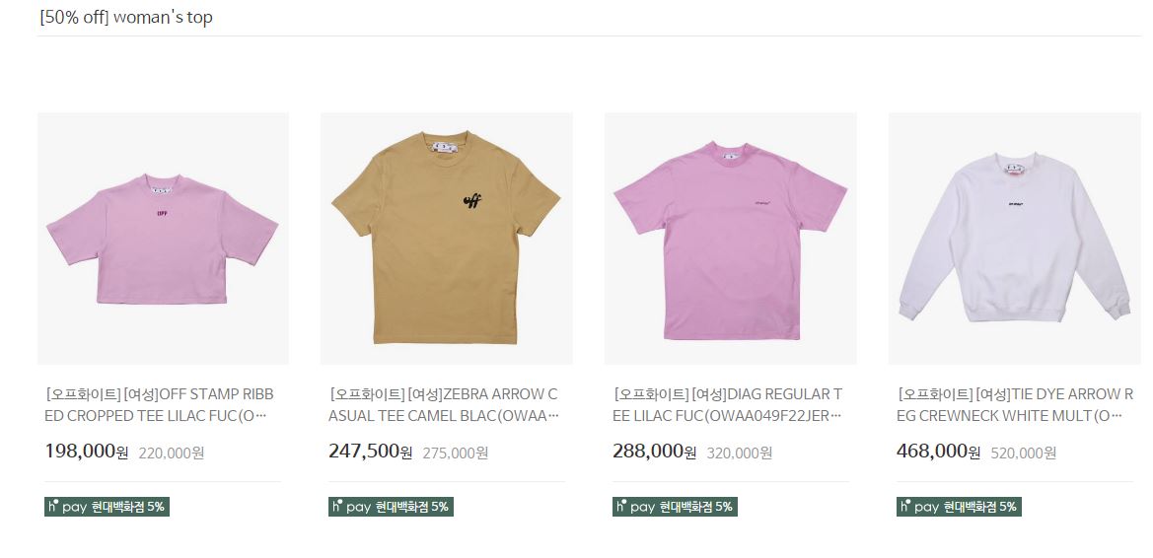
Task: Click the 220,000원 original price
Action: pyautogui.click(x=172, y=453)
